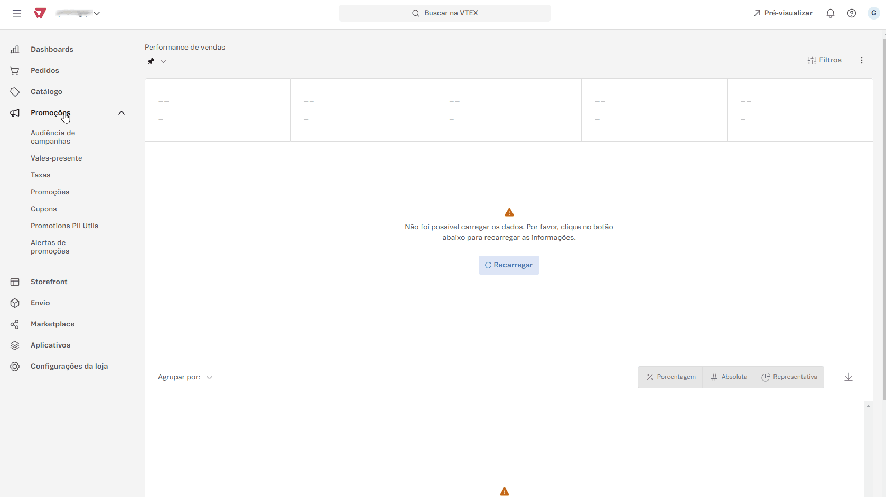Click the pin icon under Performance de vendas

pos(151,61)
